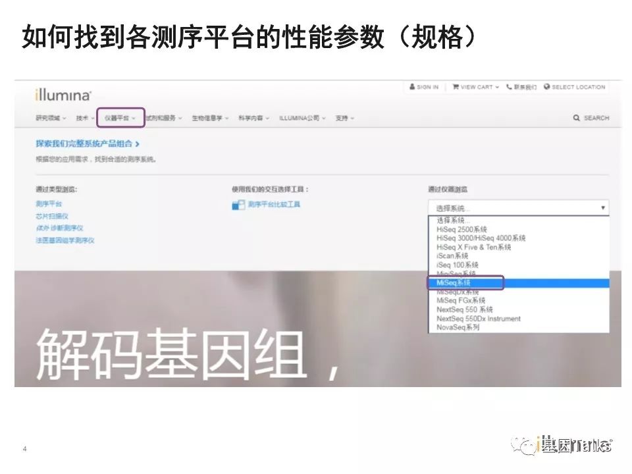This screenshot has width=632, height=474.
Task: Open the VIEW CART shopping cart
Action: click(455, 87)
